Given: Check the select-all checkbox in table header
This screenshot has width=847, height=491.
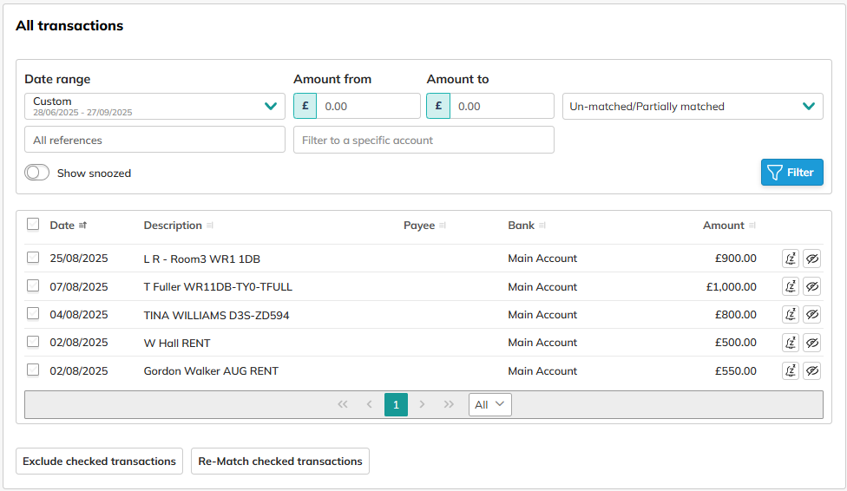Looking at the screenshot, I should pos(33,225).
